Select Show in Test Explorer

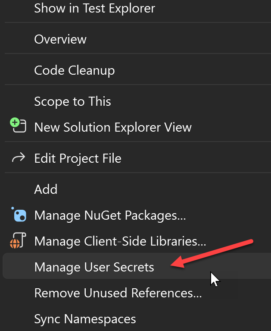click(94, 8)
